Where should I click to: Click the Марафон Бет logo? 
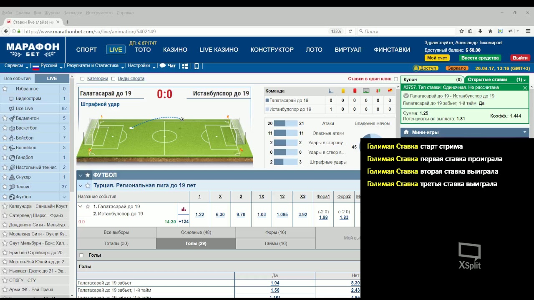tap(33, 50)
